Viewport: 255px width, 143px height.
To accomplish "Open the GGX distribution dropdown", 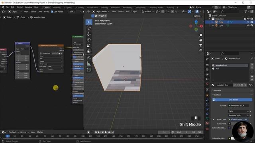I will click(x=238, y=111).
